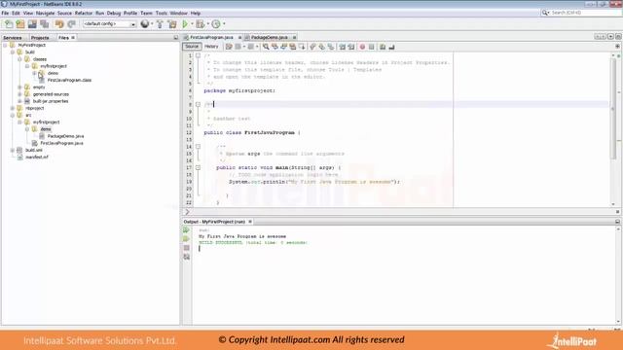Select FirstJavaProgram.java in the file tree
This screenshot has height=350, width=623.
61,143
